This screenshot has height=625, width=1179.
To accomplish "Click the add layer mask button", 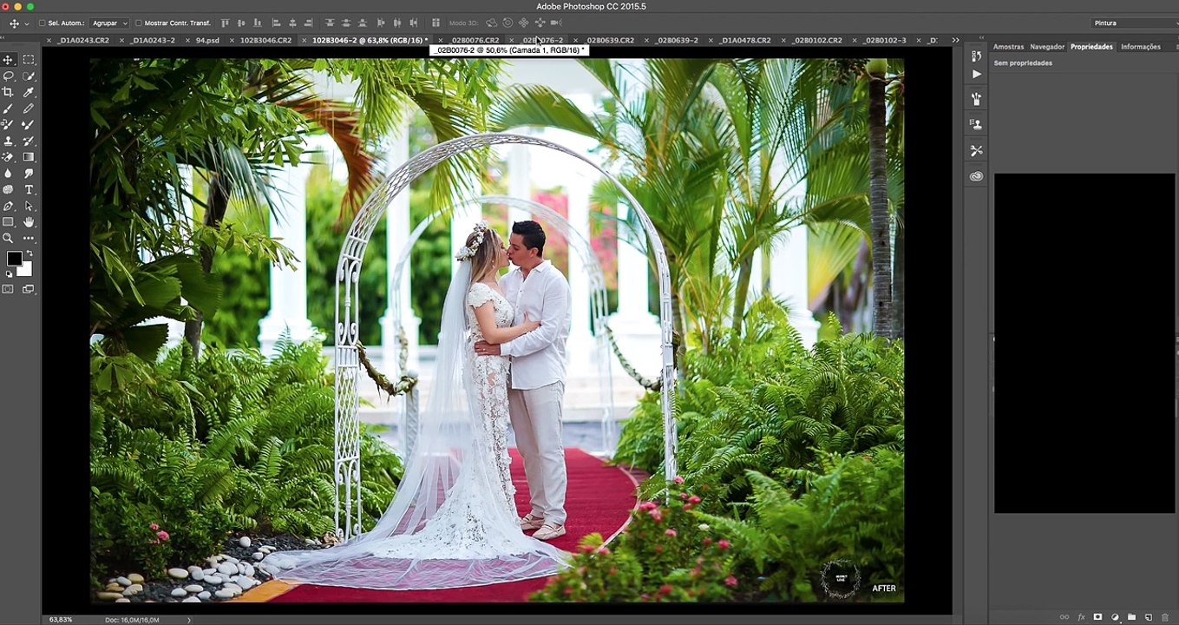I will (x=1097, y=617).
